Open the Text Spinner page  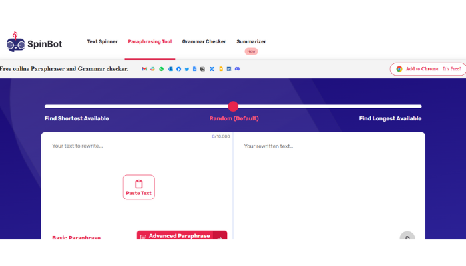tap(103, 41)
